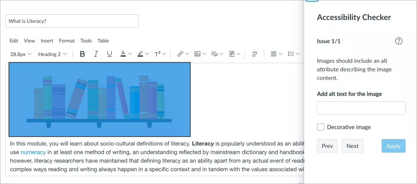Expand the superscript options arrow
The width and height of the screenshot is (417, 184).
click(x=164, y=54)
